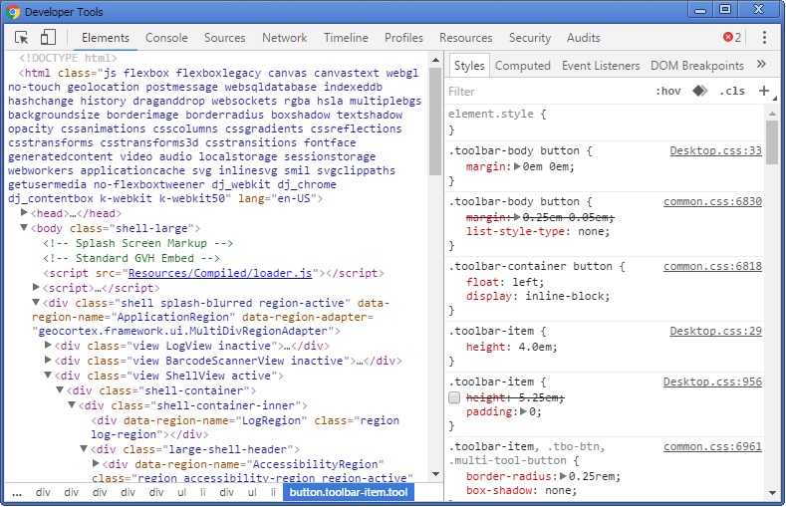Screen dimensions: 786x507
Task: Open the Event Listeners sidebar tab
Action: click(601, 66)
